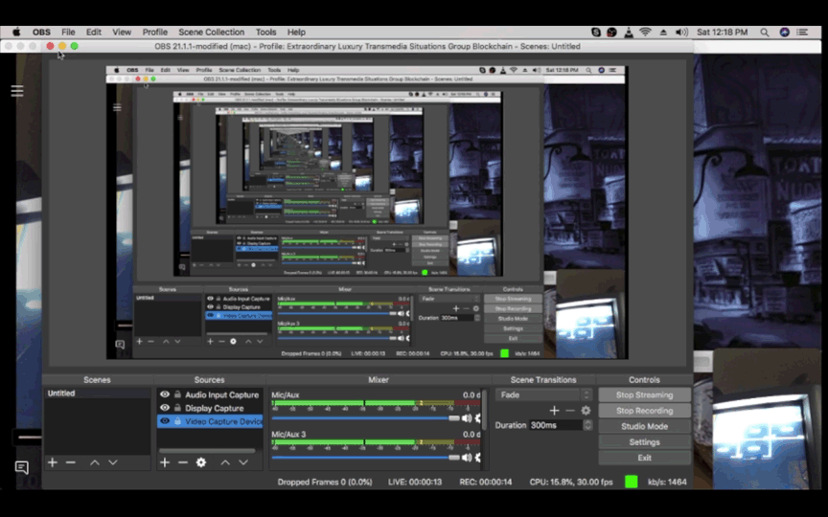Screen dimensions: 828x517
Task: Open the Help menu
Action: tap(296, 33)
